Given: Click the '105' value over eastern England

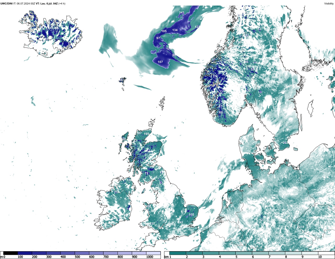Looking at the screenshot, I should 191,215.
